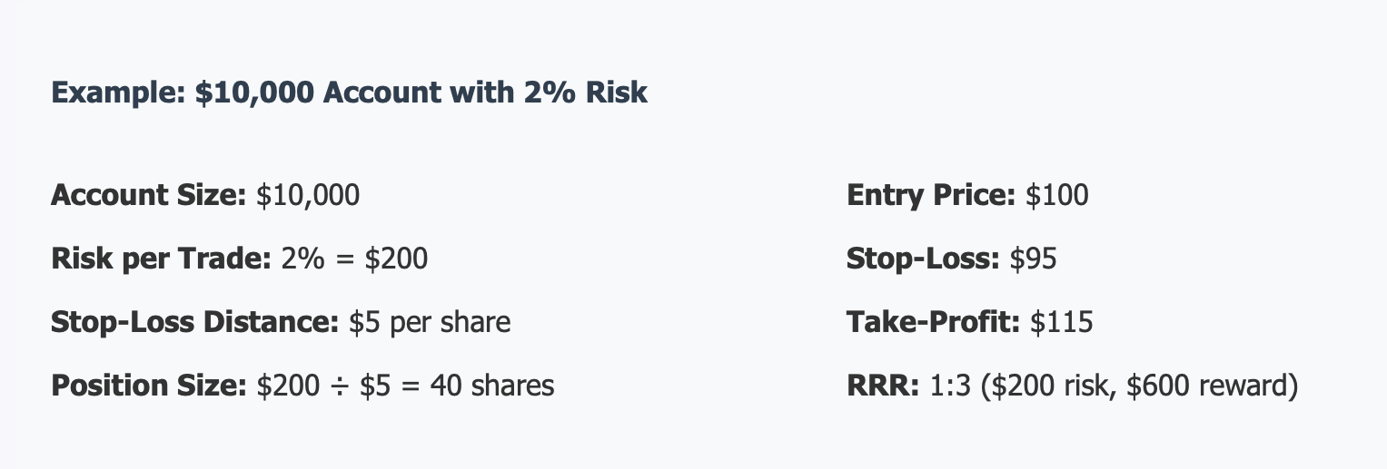1387x469 pixels.
Task: Click the "Example: $10,000 Account with 2% Risk" heading
Action: tap(349, 93)
